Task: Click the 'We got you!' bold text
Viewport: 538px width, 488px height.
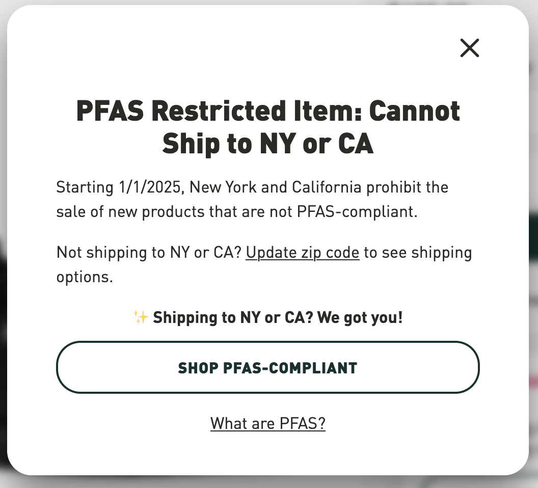Action: pos(360,317)
